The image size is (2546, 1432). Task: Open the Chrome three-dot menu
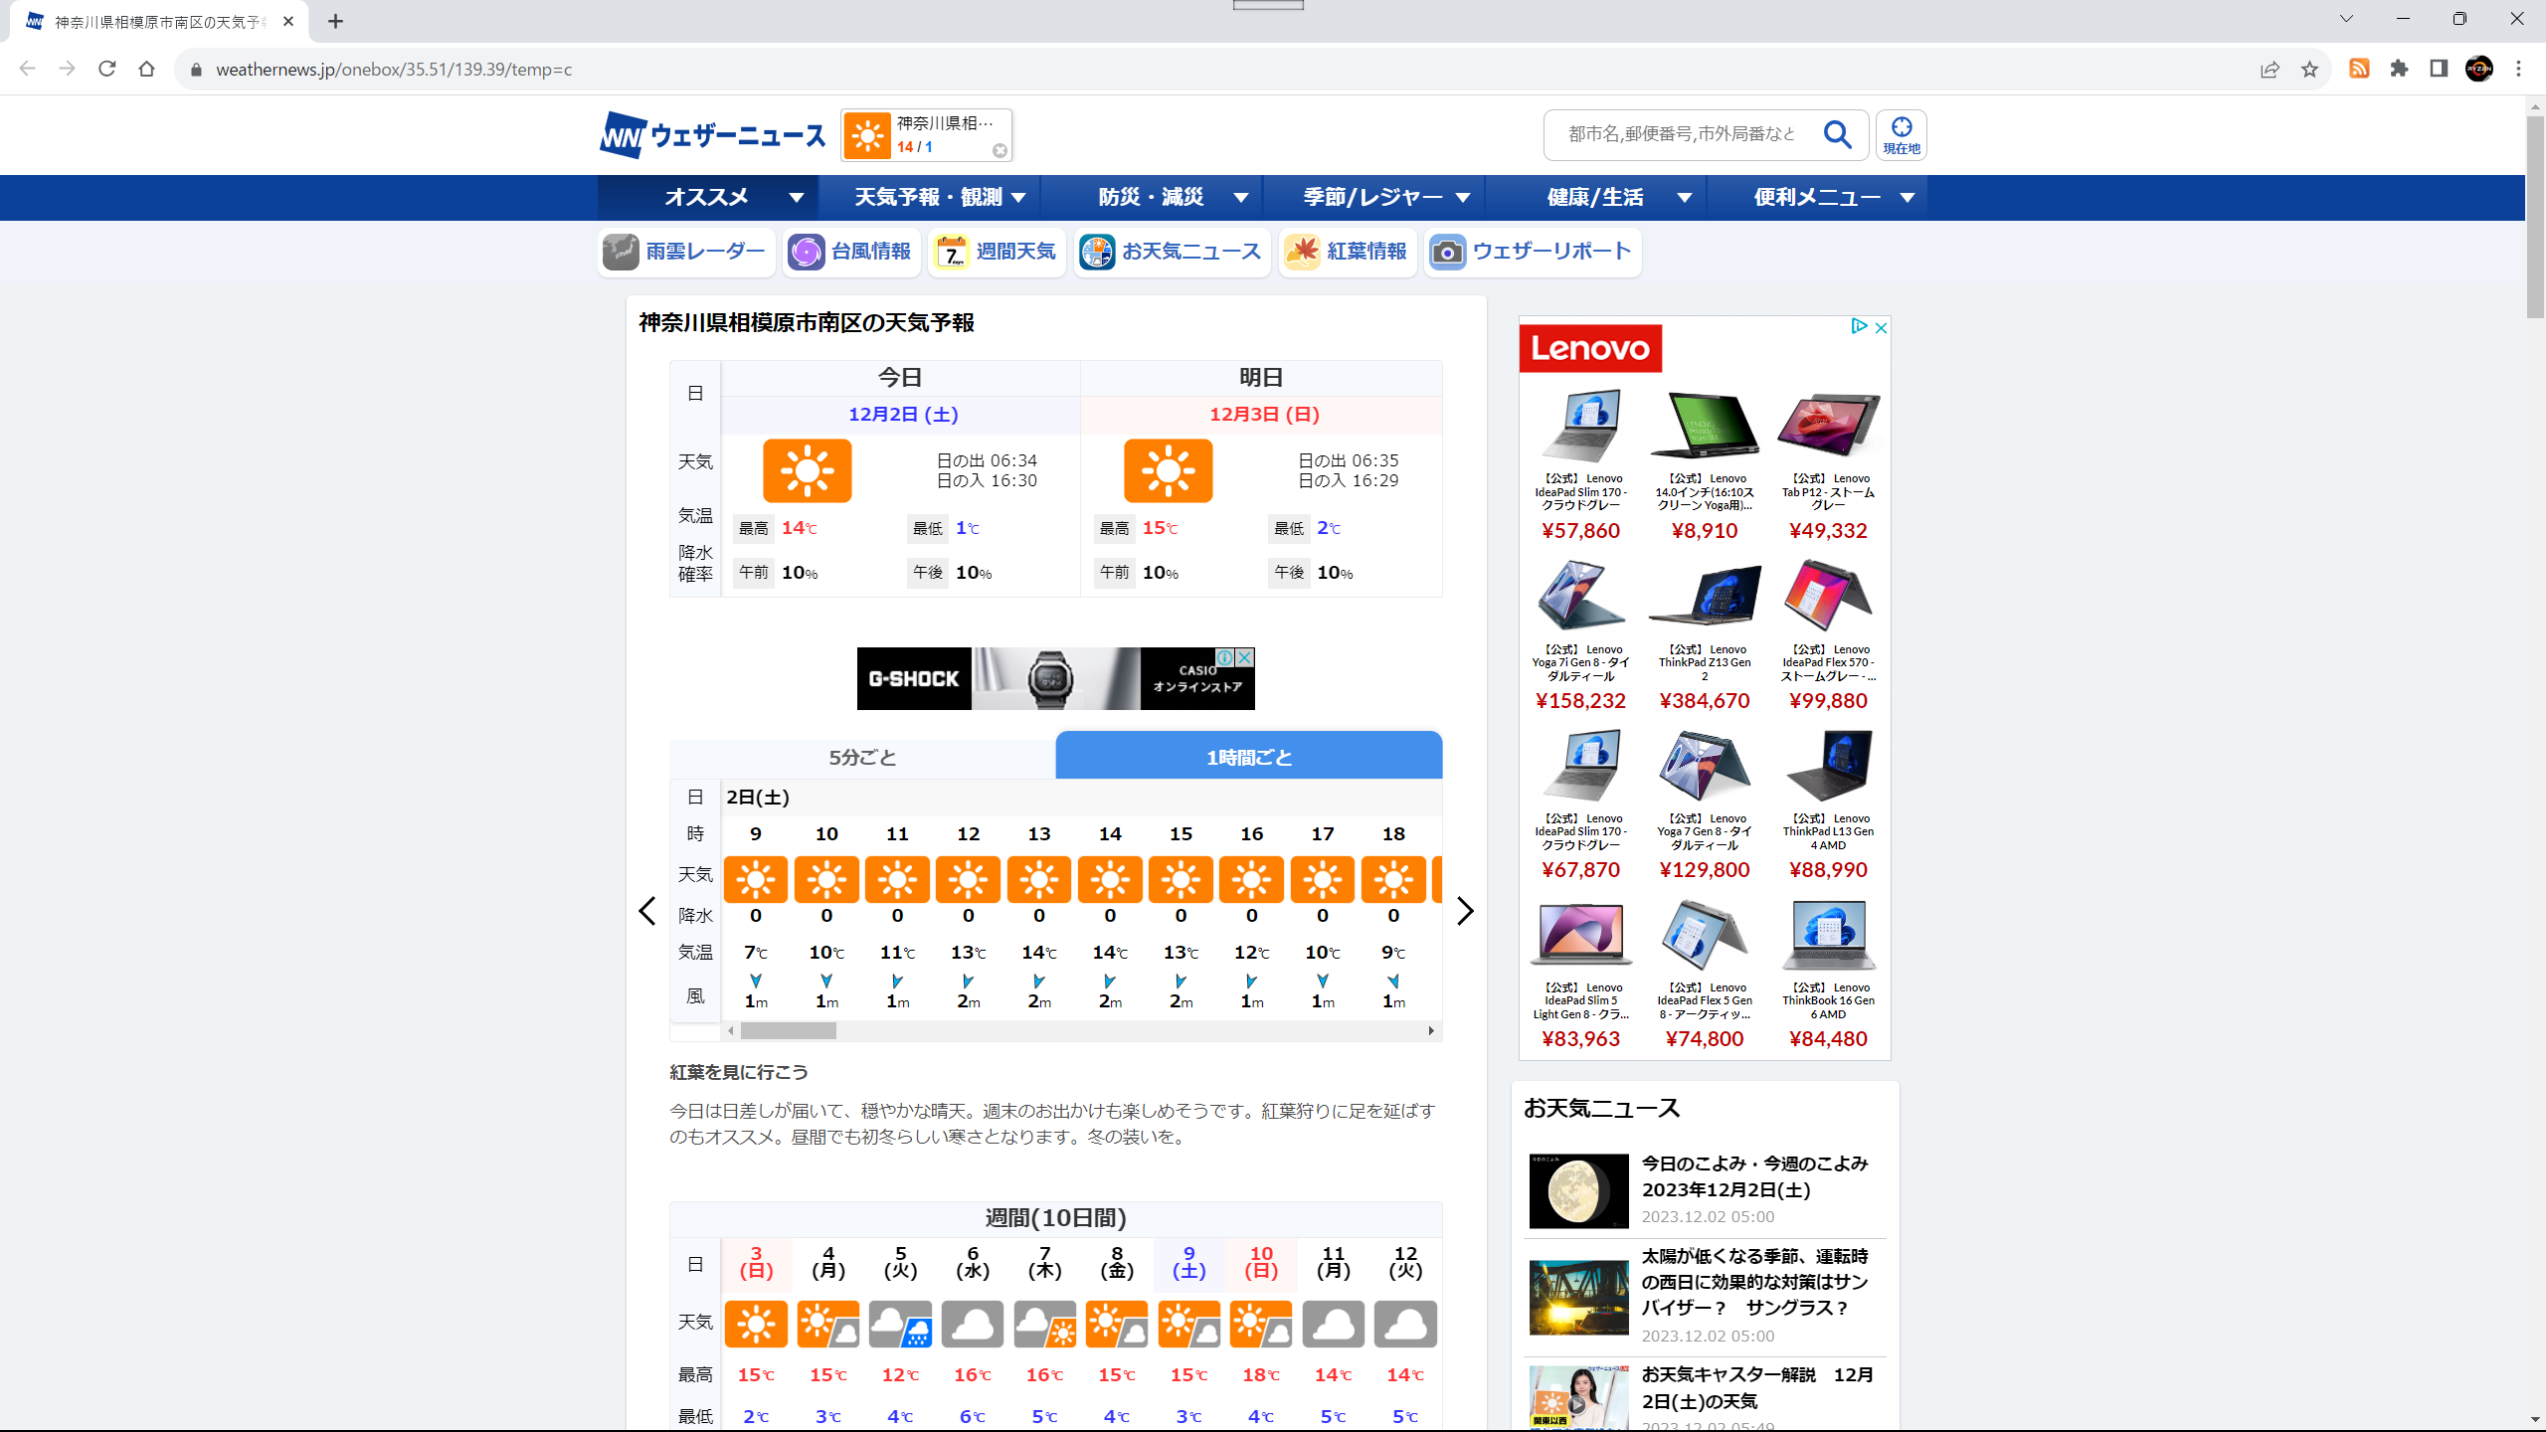click(2519, 69)
